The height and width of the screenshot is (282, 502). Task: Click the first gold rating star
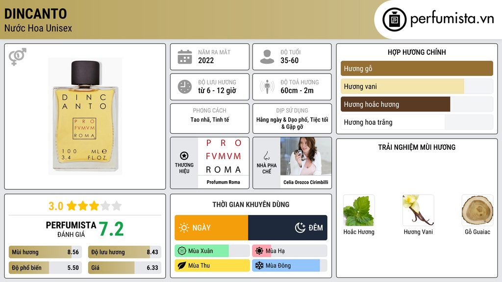coord(72,206)
